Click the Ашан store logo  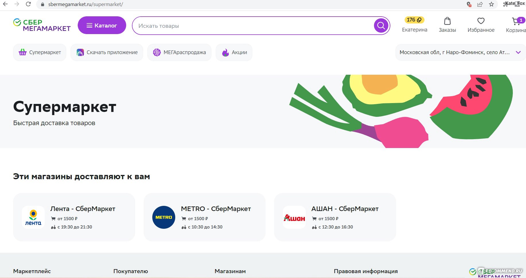294,217
